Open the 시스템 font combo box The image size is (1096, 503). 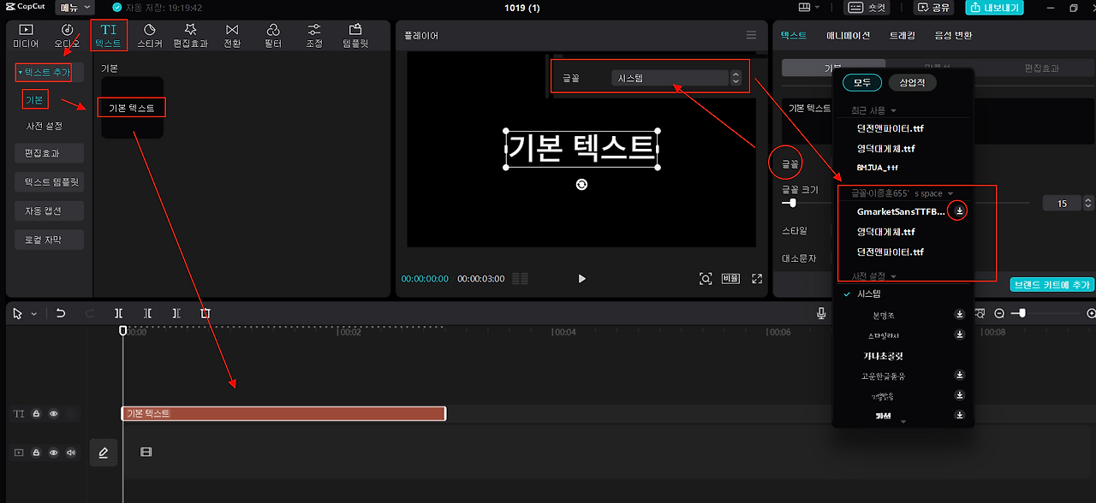676,78
